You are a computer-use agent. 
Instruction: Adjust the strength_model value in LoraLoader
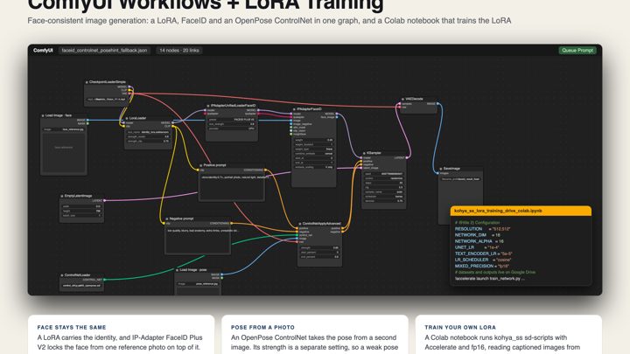(148, 136)
